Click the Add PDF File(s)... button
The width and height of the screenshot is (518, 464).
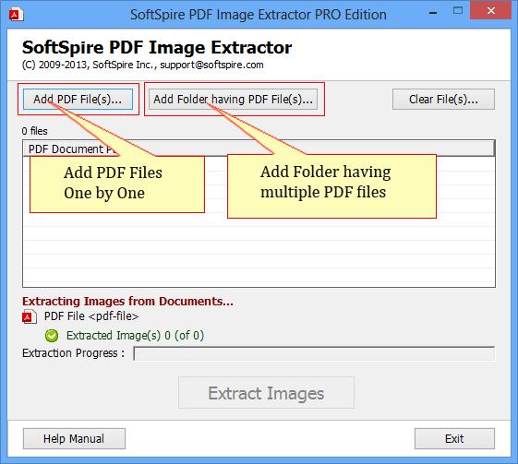pyautogui.click(x=78, y=99)
